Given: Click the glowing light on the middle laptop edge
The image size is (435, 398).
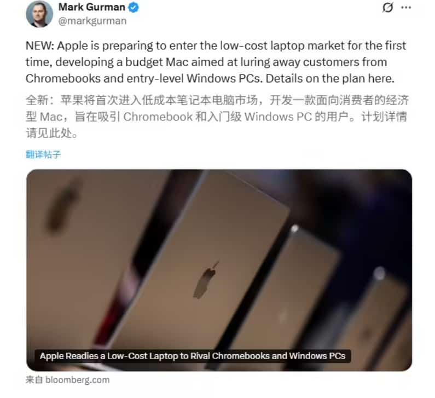Looking at the screenshot, I should pyautogui.click(x=294, y=229).
